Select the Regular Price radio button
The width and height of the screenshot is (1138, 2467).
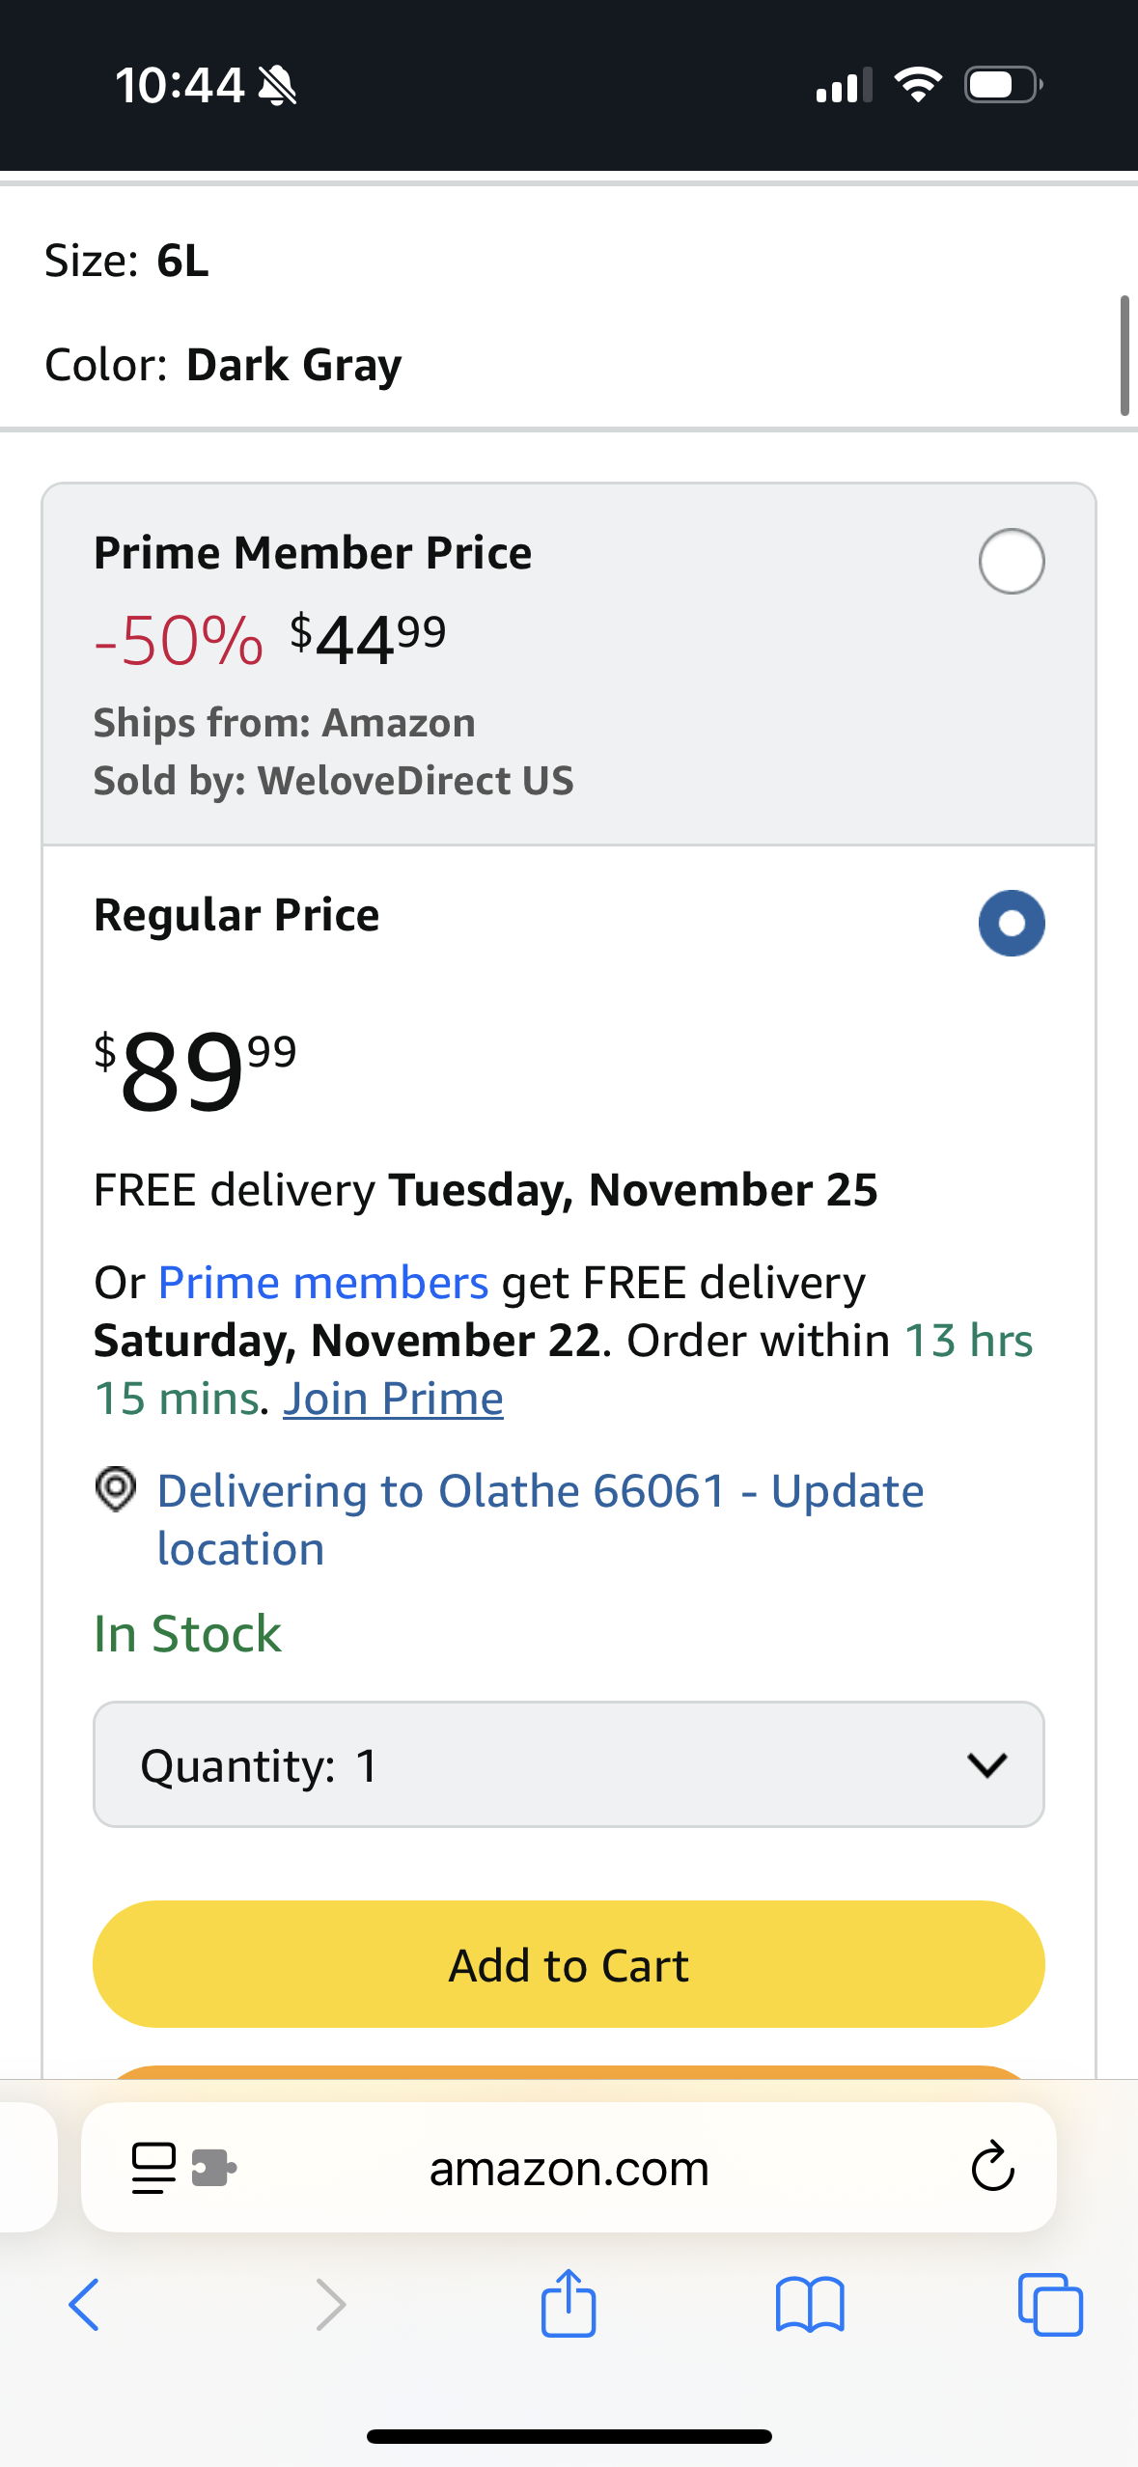coord(1012,923)
